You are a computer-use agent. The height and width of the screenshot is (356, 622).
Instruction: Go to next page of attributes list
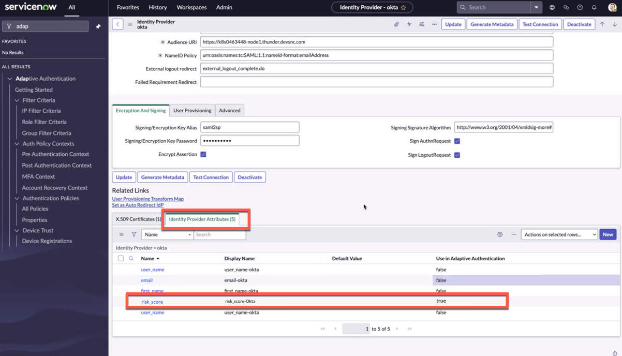click(397, 329)
